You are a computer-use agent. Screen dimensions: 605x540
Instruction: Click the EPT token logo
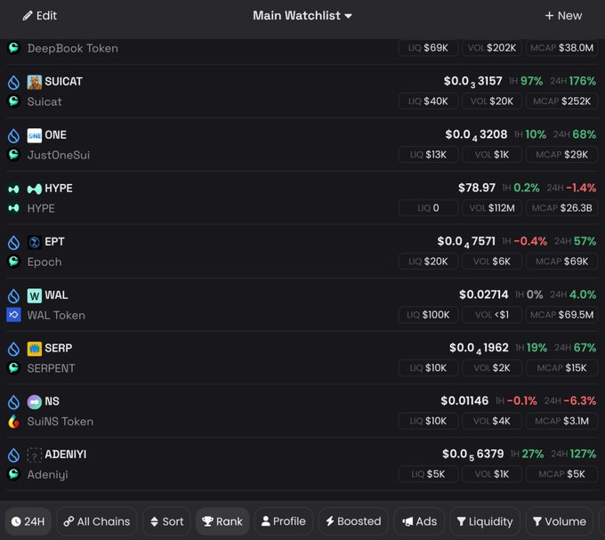pyautogui.click(x=35, y=242)
